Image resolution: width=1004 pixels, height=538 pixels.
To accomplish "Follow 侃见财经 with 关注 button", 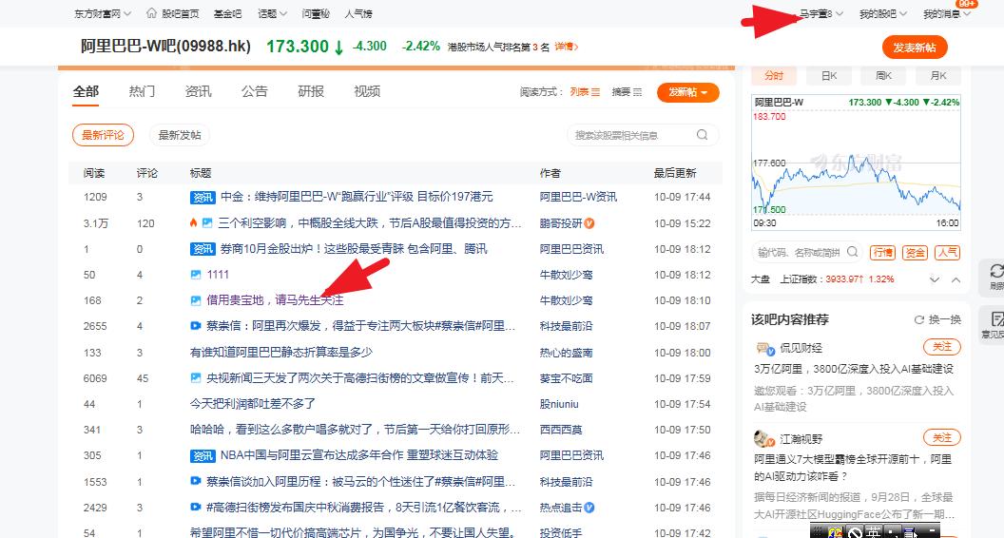I will tap(942, 347).
